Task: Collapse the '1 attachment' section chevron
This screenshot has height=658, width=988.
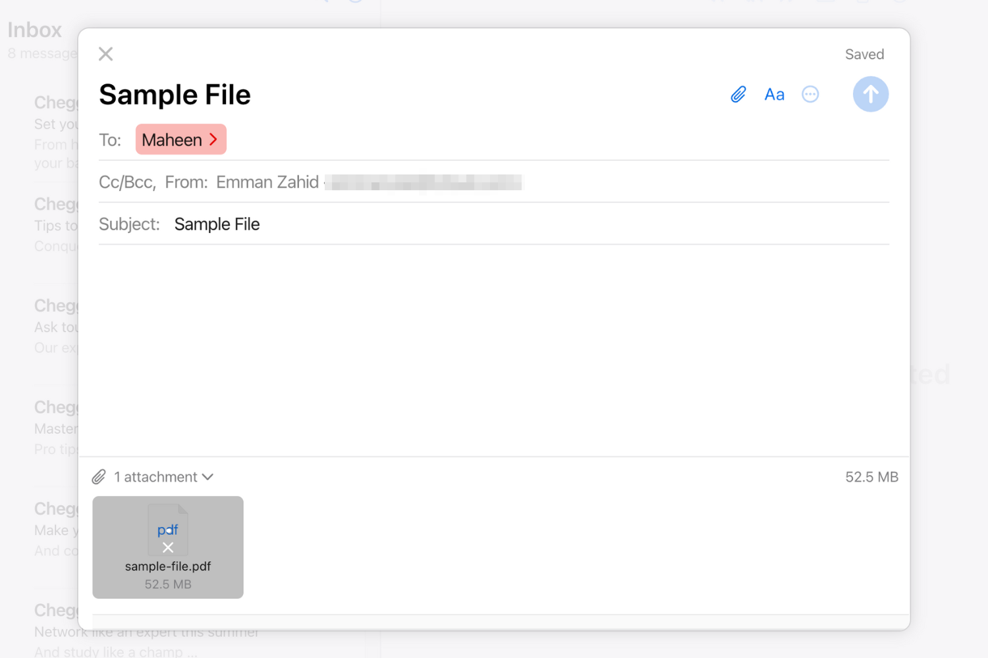Action: pyautogui.click(x=209, y=476)
